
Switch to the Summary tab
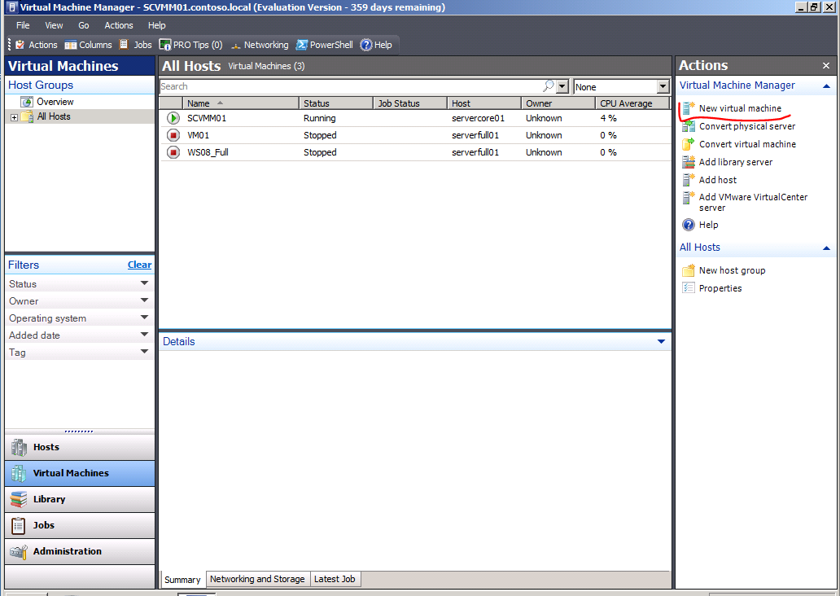182,580
